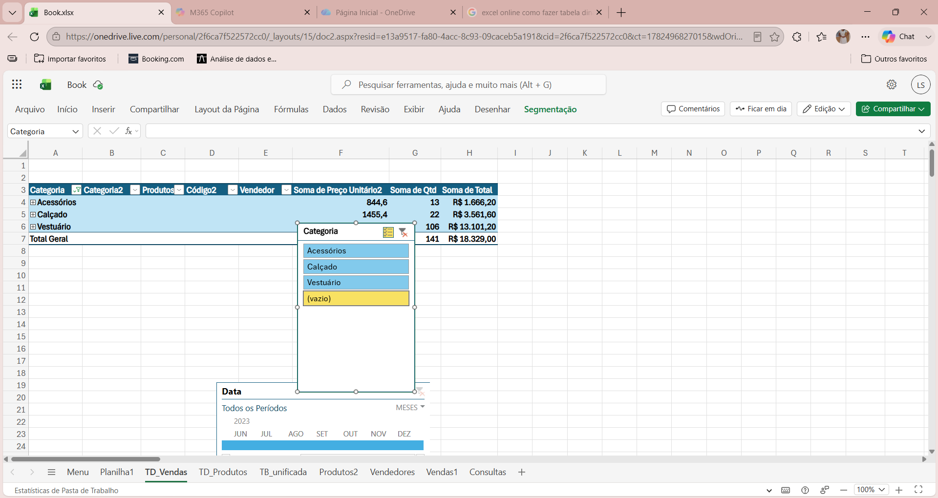Click the feedback icon in status bar

pyautogui.click(x=825, y=490)
